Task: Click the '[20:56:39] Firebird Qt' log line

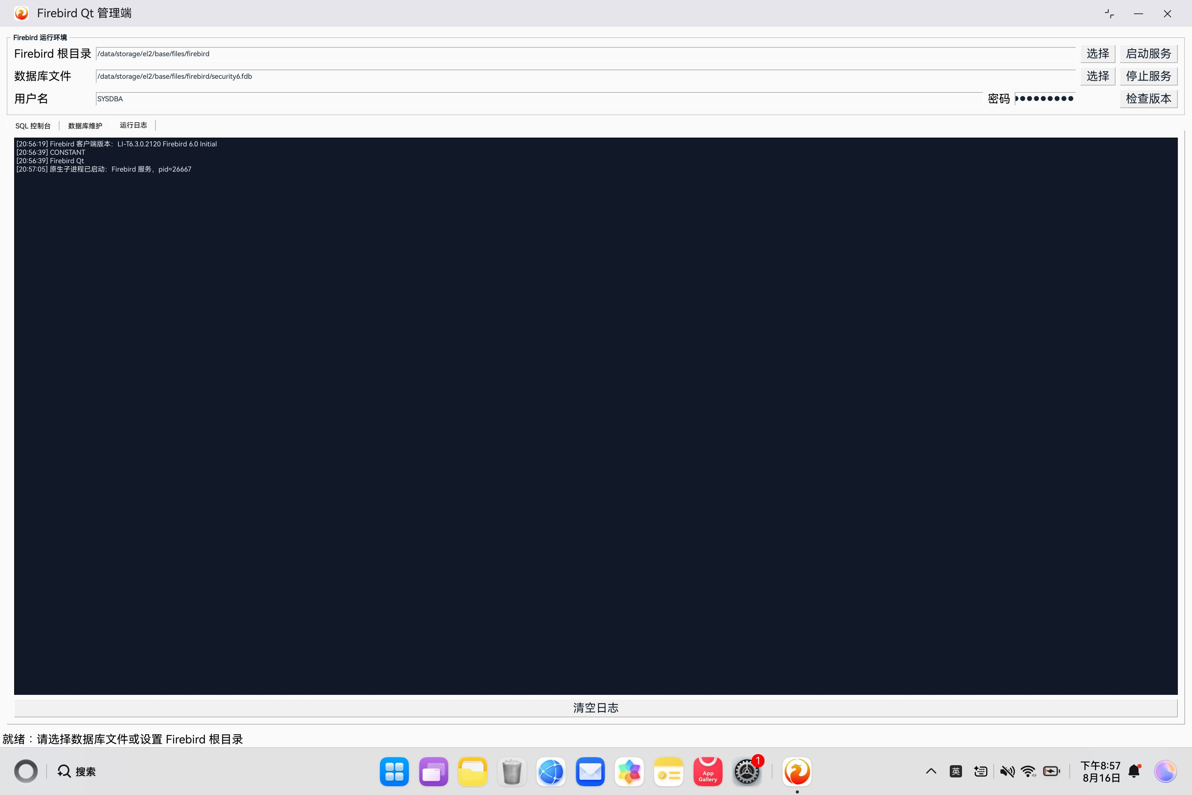Action: click(50, 161)
